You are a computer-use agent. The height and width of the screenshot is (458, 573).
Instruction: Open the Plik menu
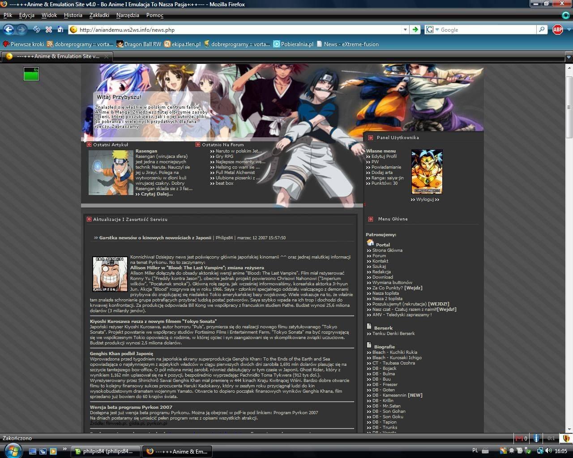8,15
